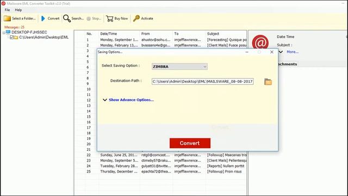Click the Select a Folder icon
Screen dimensions: 348x196
tap(7, 19)
